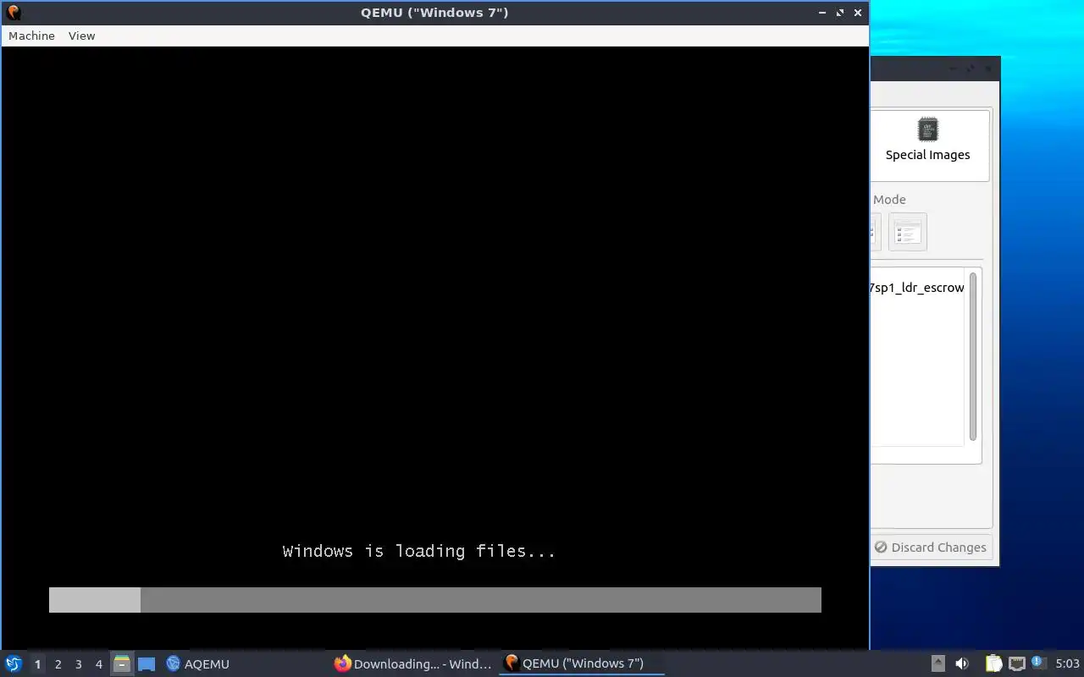Open the application launcher in taskbar
Viewport: 1084px width, 677px height.
[x=14, y=663]
